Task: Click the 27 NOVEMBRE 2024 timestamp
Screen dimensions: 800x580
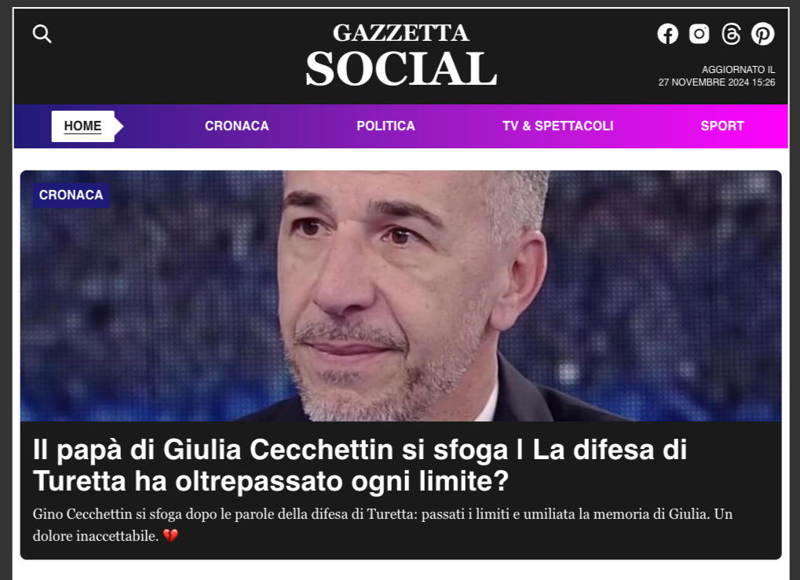Action: coord(716,82)
